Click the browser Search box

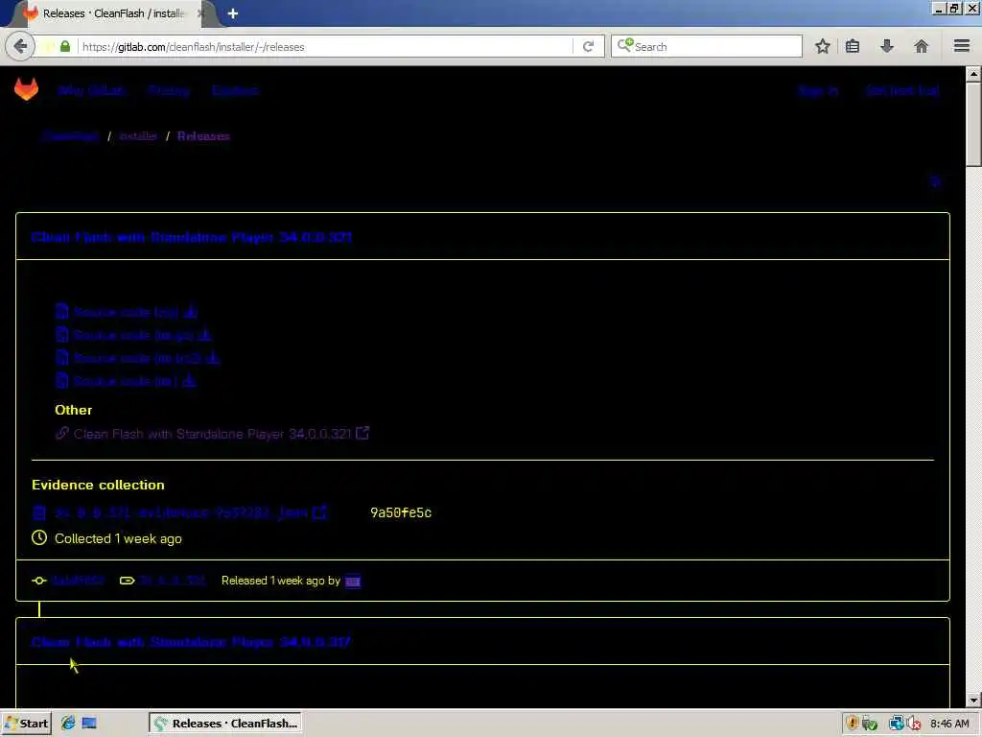(x=707, y=46)
